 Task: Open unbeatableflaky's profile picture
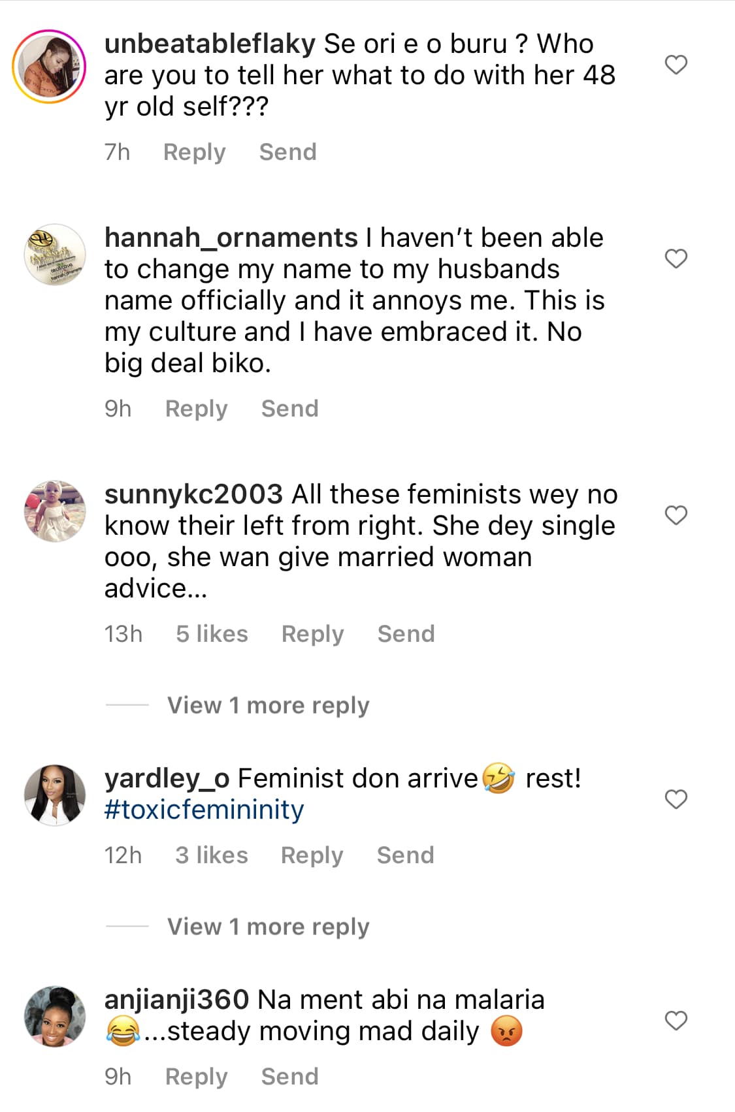[50, 67]
